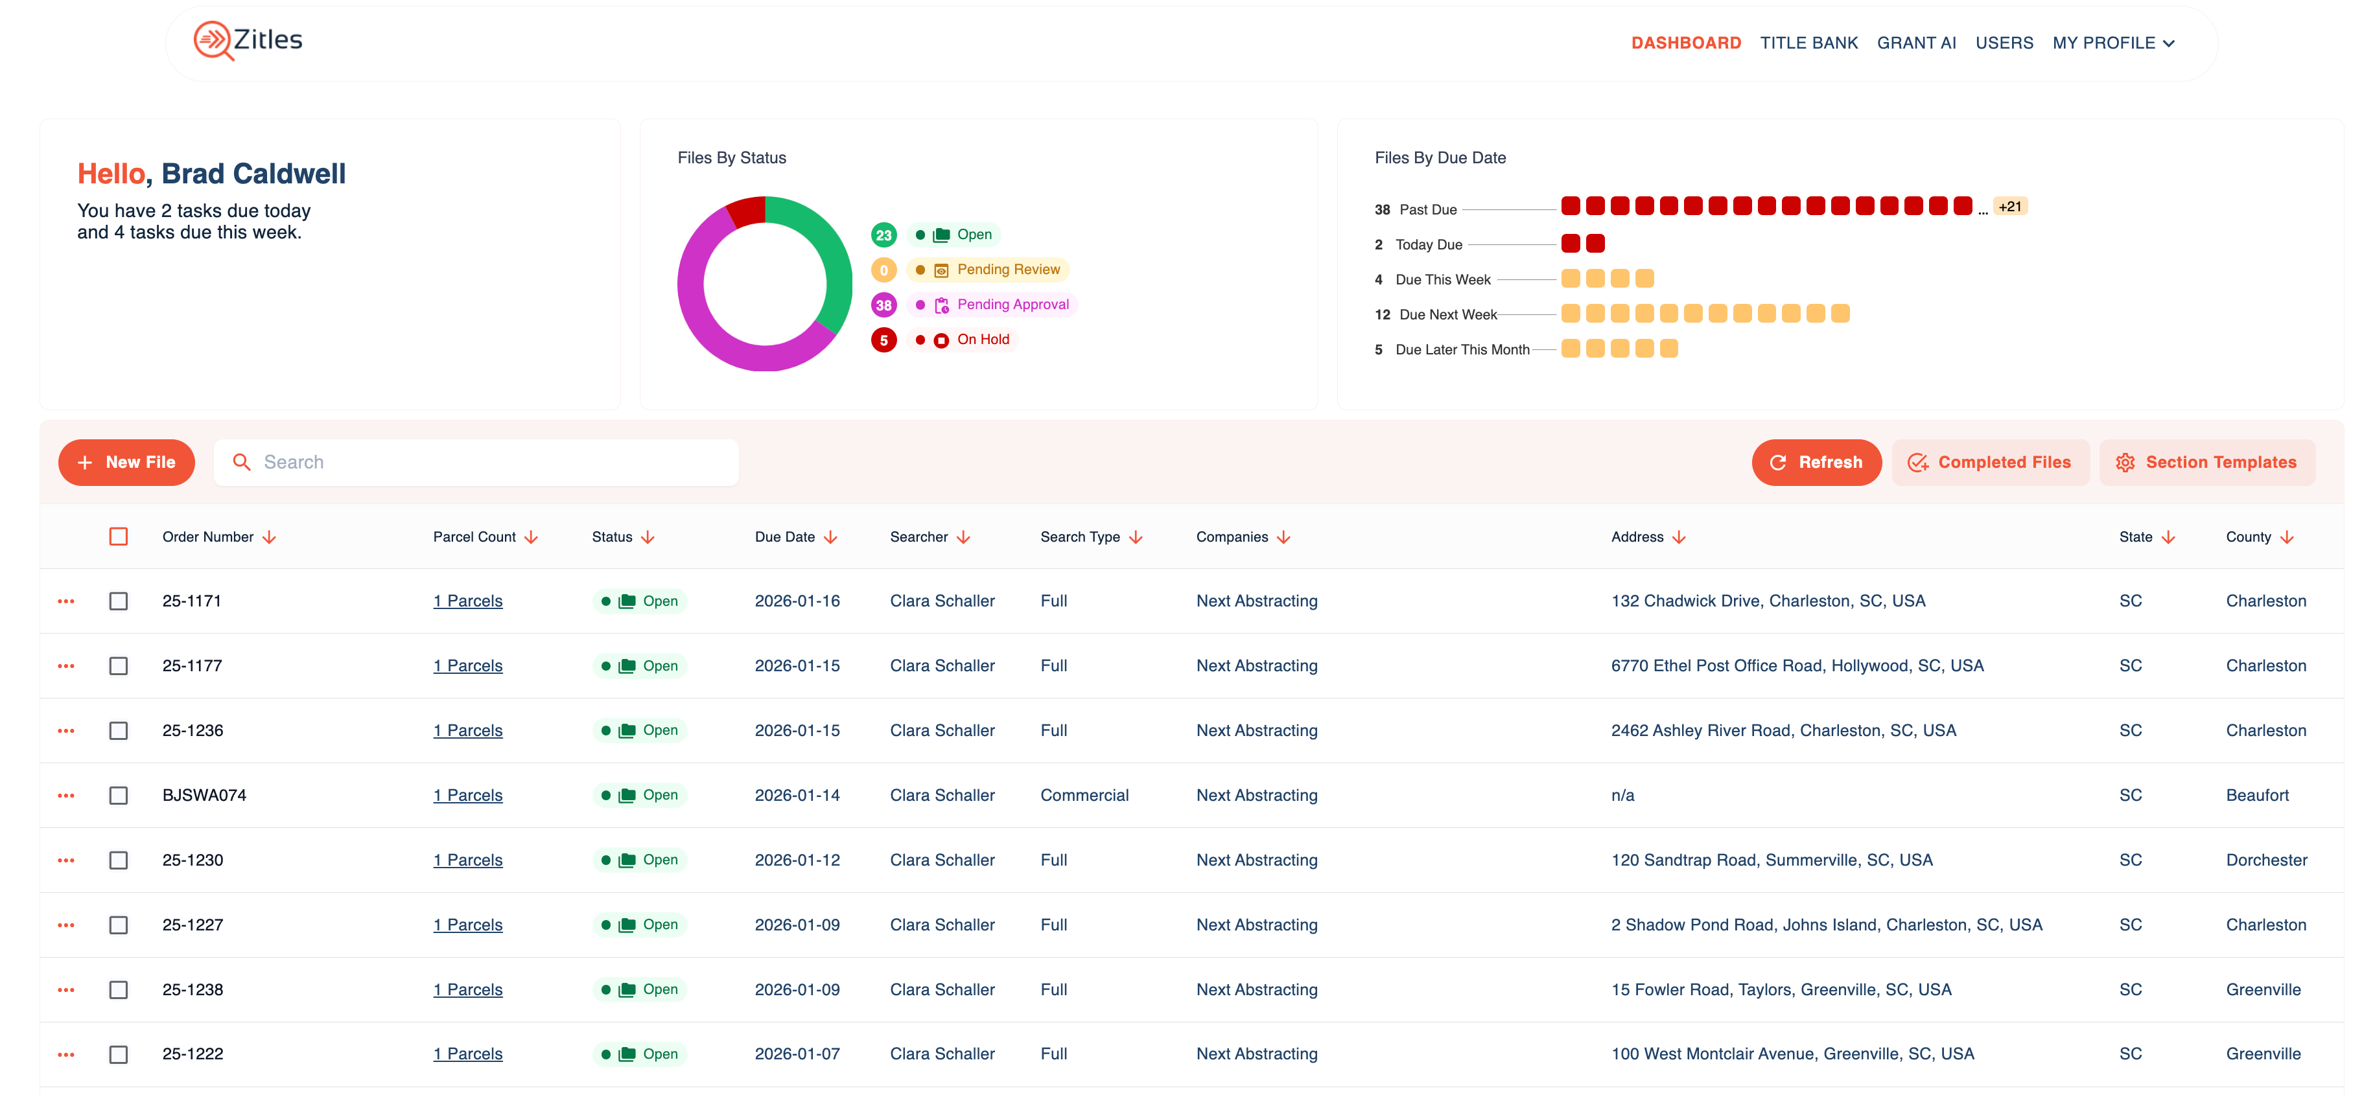
Task: Click the +21 past due overflow badge
Action: (x=2010, y=207)
